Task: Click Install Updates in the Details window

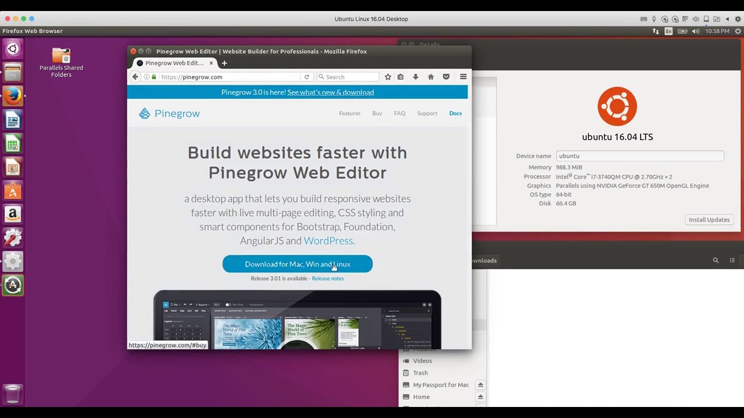Action: 709,219
